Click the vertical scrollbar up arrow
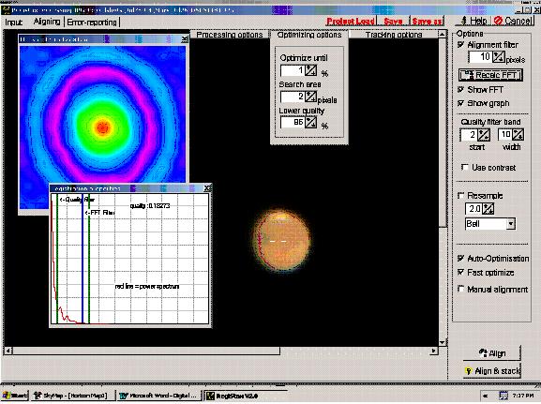 coord(442,34)
